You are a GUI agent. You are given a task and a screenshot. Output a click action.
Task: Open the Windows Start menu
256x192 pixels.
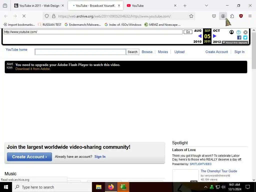6,187
